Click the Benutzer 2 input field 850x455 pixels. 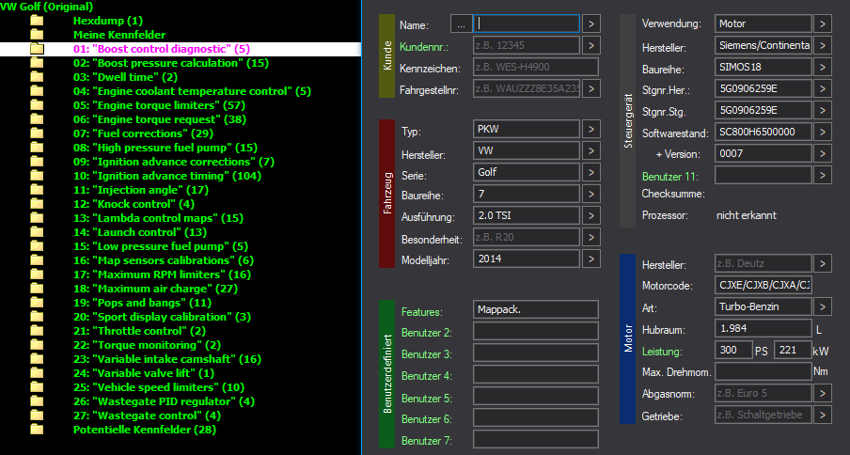point(536,332)
